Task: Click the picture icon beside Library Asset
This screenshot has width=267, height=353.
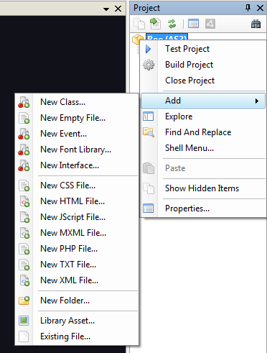Action: [x=24, y=321]
